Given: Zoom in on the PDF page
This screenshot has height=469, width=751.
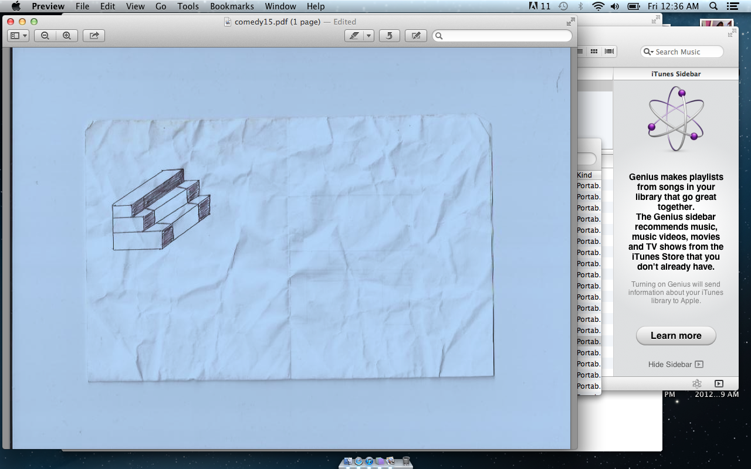Looking at the screenshot, I should tap(67, 36).
